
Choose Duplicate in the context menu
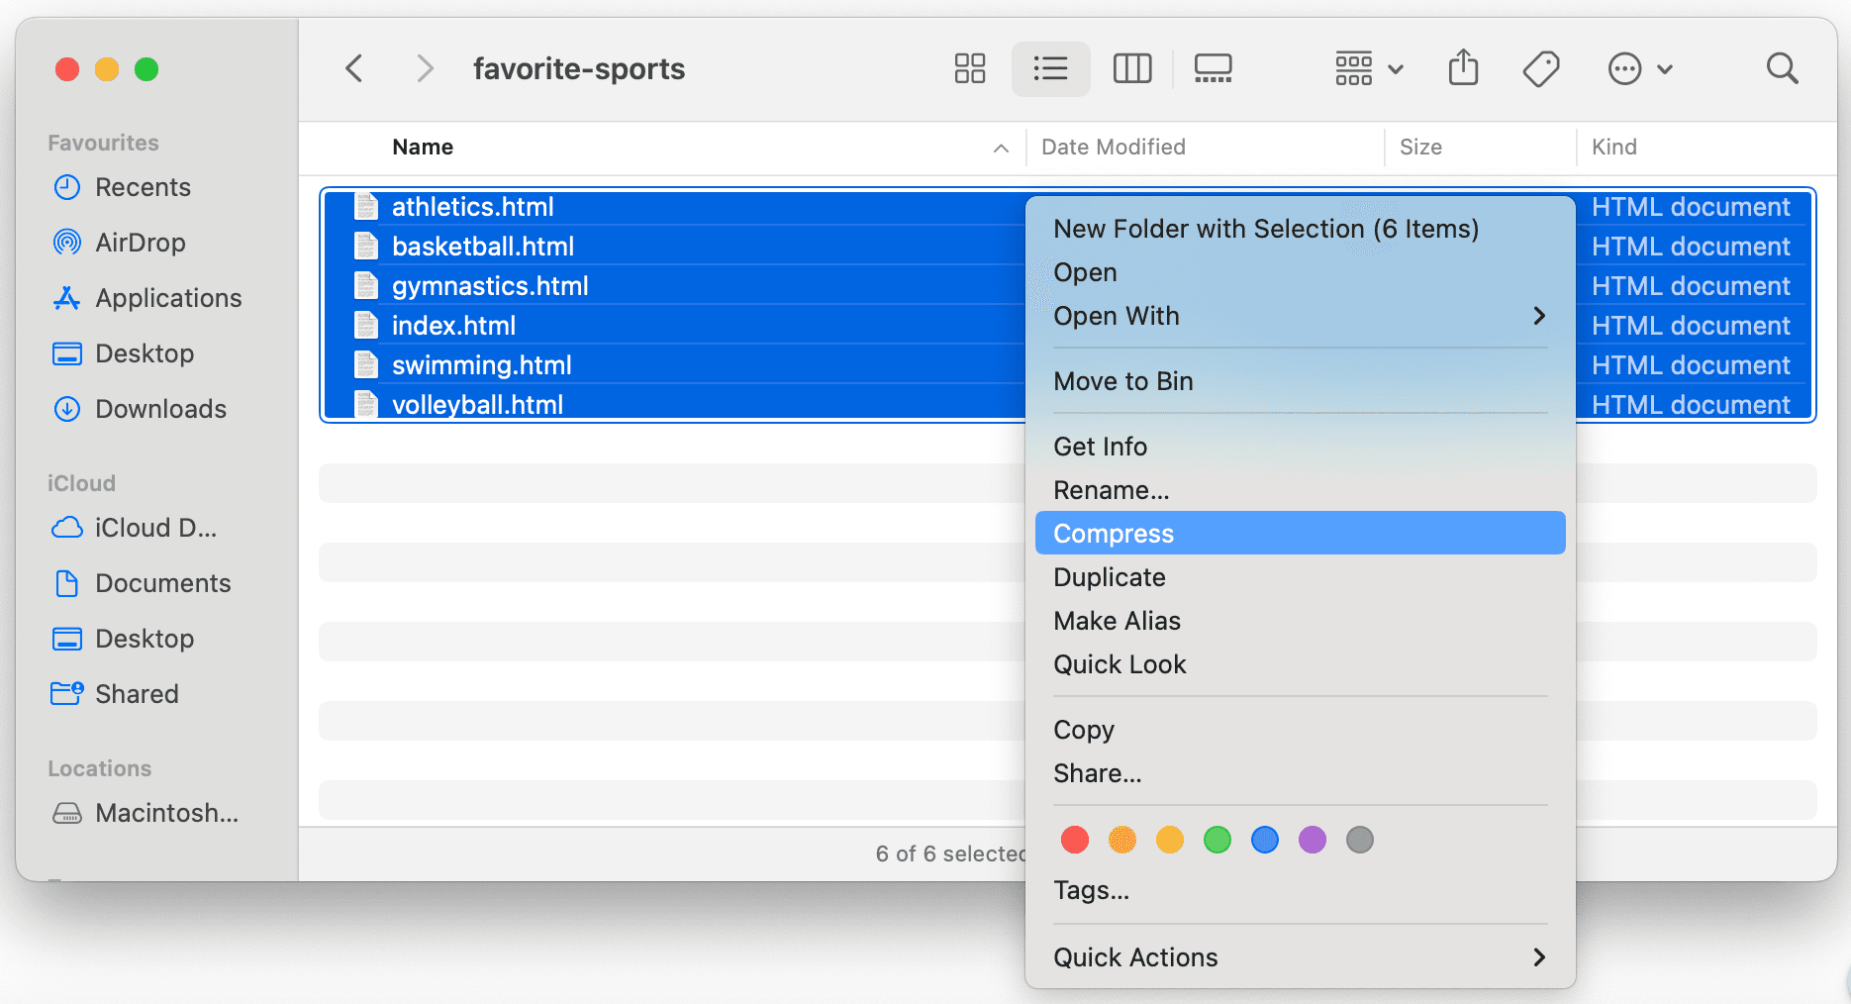point(1300,577)
